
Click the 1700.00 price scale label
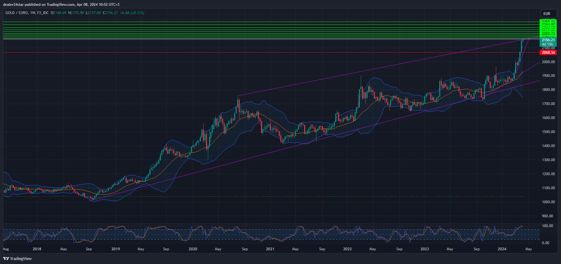[x=548, y=104]
